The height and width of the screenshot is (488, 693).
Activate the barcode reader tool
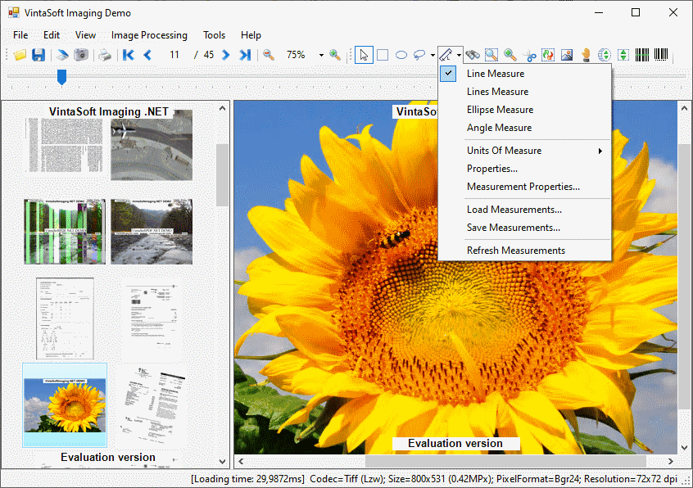click(x=643, y=55)
